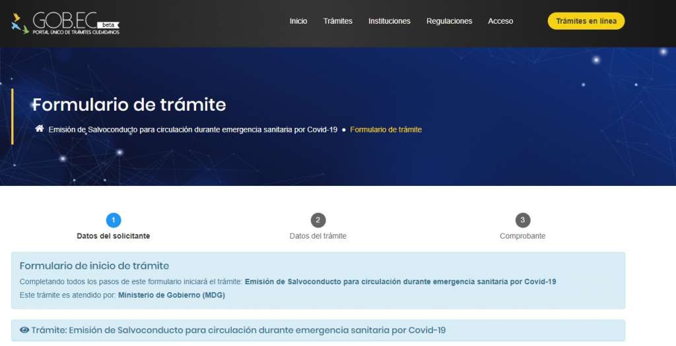The width and height of the screenshot is (676, 346).
Task: Click the Formulario de inicio de trámite heading
Action: (x=94, y=266)
